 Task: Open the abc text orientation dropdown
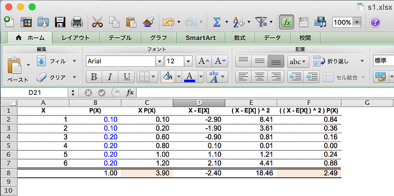[x=298, y=61]
